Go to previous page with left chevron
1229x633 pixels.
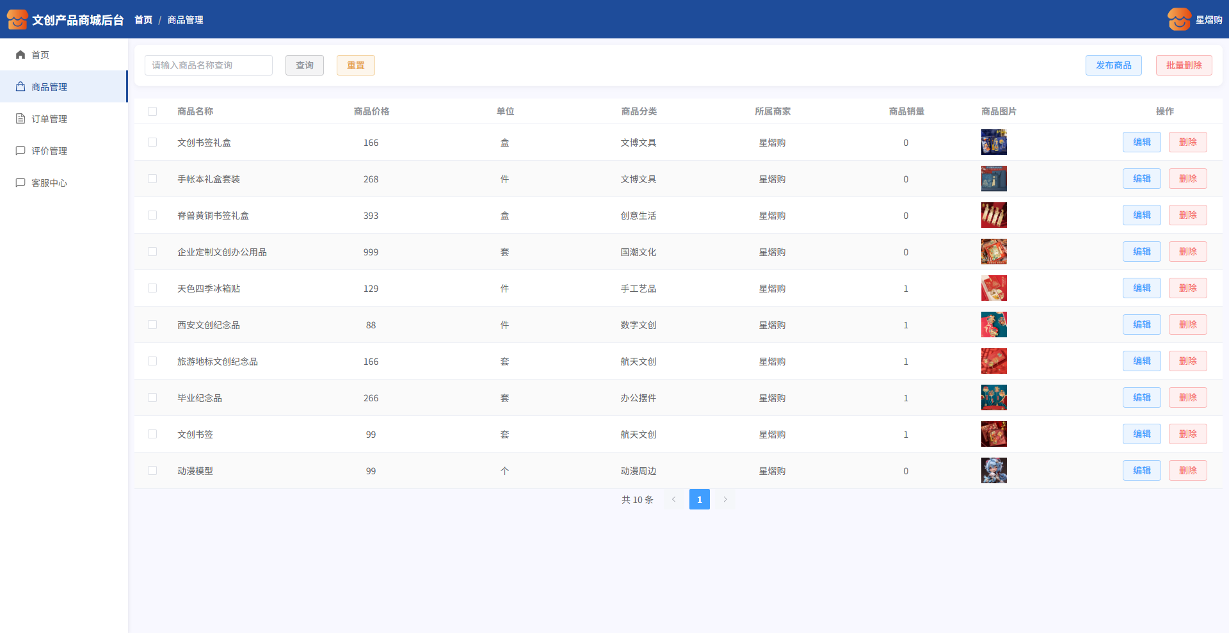pos(673,499)
